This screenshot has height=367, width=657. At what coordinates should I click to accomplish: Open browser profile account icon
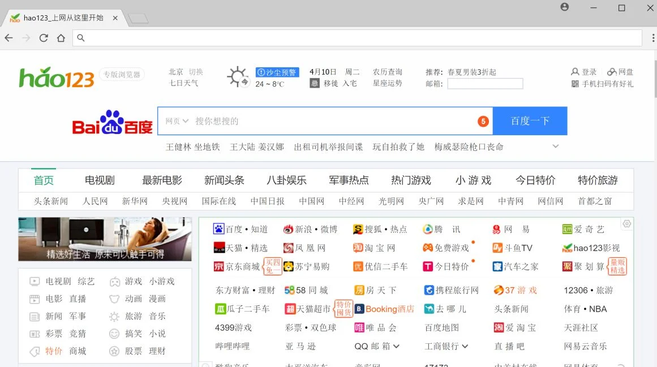click(564, 7)
